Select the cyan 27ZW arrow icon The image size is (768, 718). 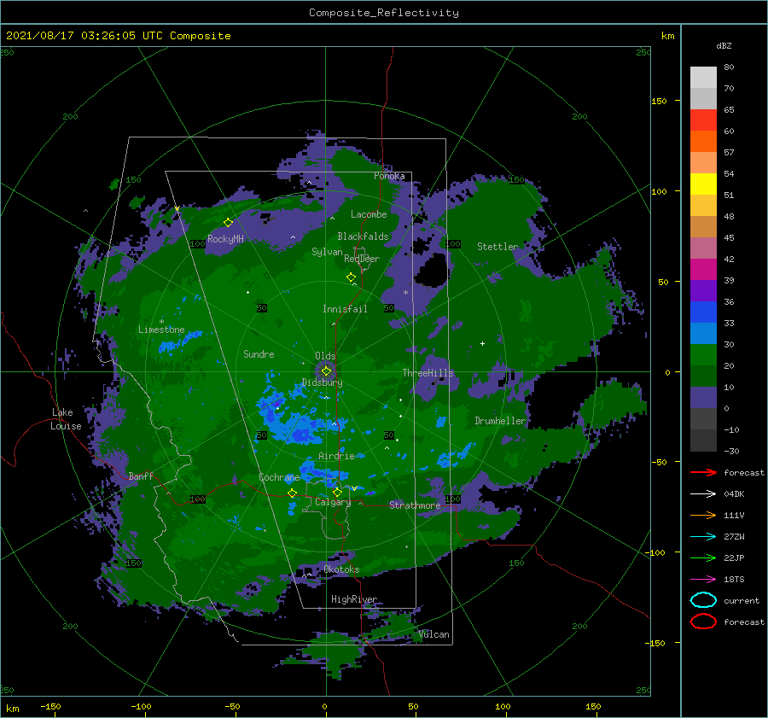coord(703,537)
